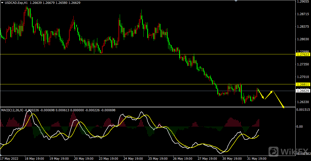The width and height of the screenshot is (311, 161).
Task: Click the 30 May 19:00 time label
Action: point(232,159)
